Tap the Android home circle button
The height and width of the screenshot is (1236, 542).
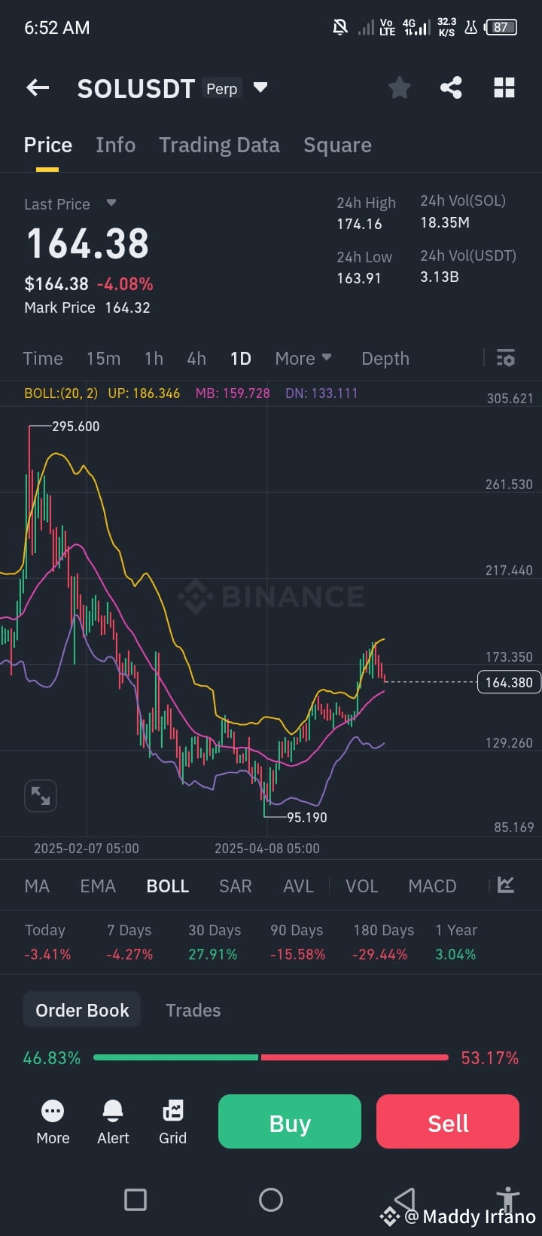pos(271,1199)
